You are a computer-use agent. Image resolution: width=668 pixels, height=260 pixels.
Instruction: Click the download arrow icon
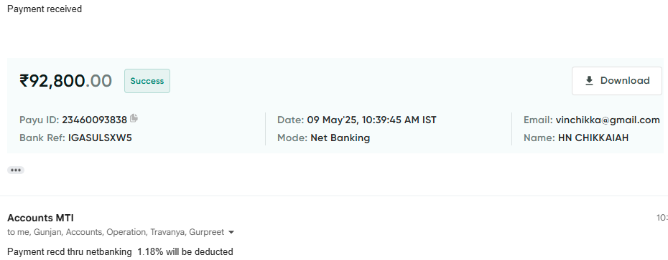tap(589, 81)
